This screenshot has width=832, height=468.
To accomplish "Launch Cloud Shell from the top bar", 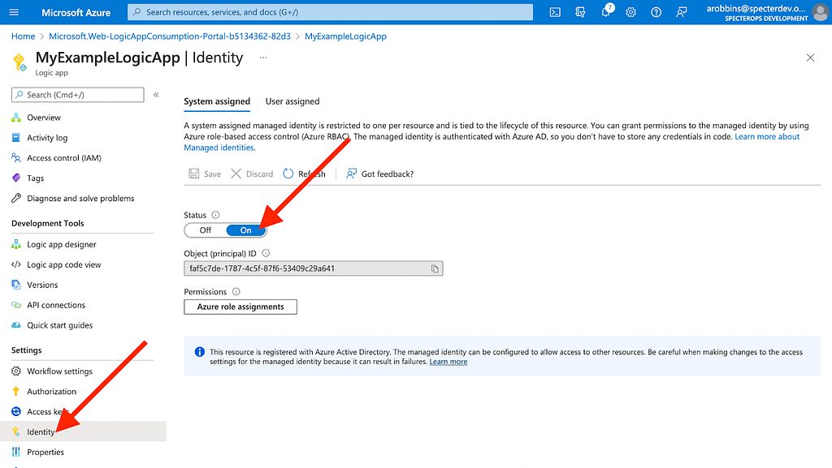I will tap(555, 12).
